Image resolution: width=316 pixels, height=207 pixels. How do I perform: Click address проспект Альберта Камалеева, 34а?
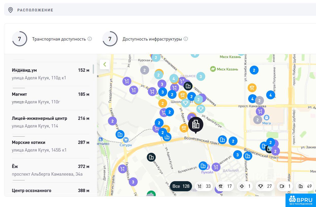coord(47,174)
